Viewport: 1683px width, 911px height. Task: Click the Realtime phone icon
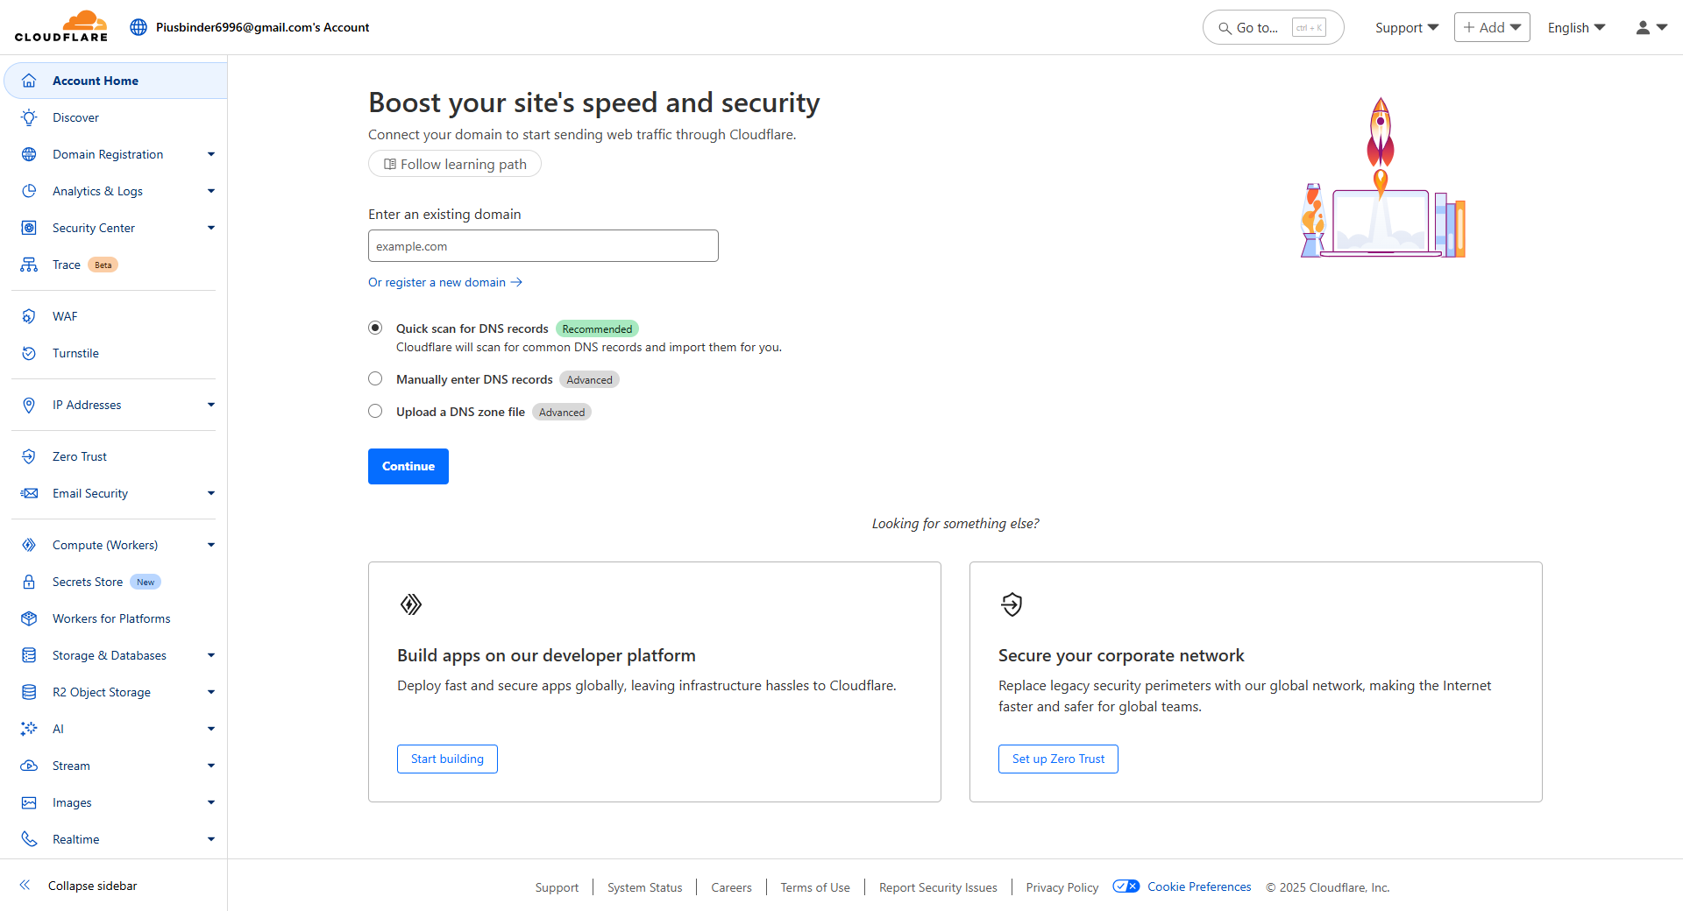click(29, 839)
